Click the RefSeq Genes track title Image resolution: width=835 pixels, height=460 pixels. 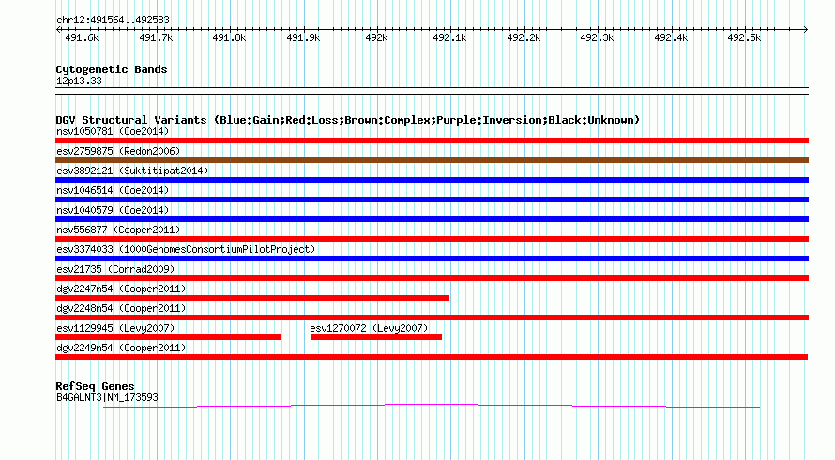point(95,386)
